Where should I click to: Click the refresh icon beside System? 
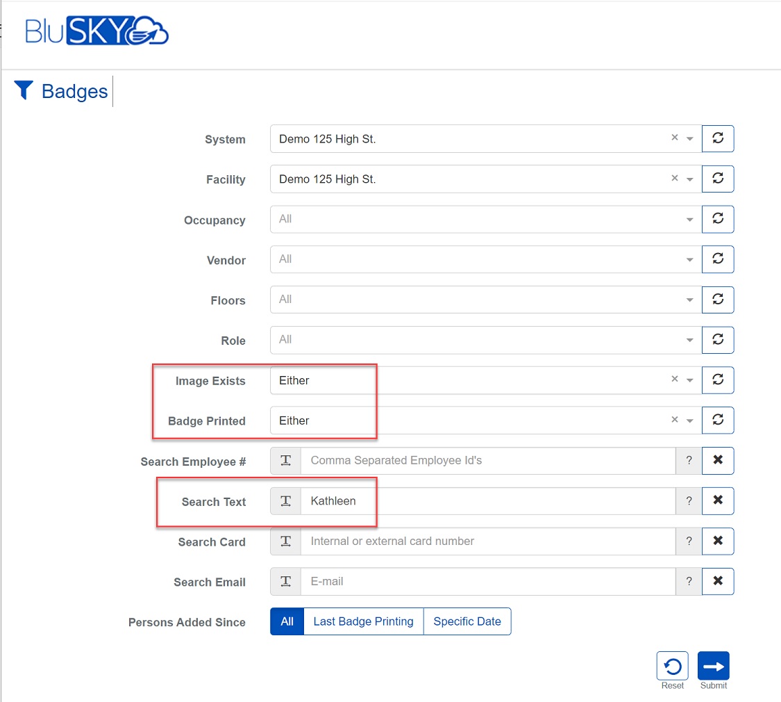(x=718, y=138)
